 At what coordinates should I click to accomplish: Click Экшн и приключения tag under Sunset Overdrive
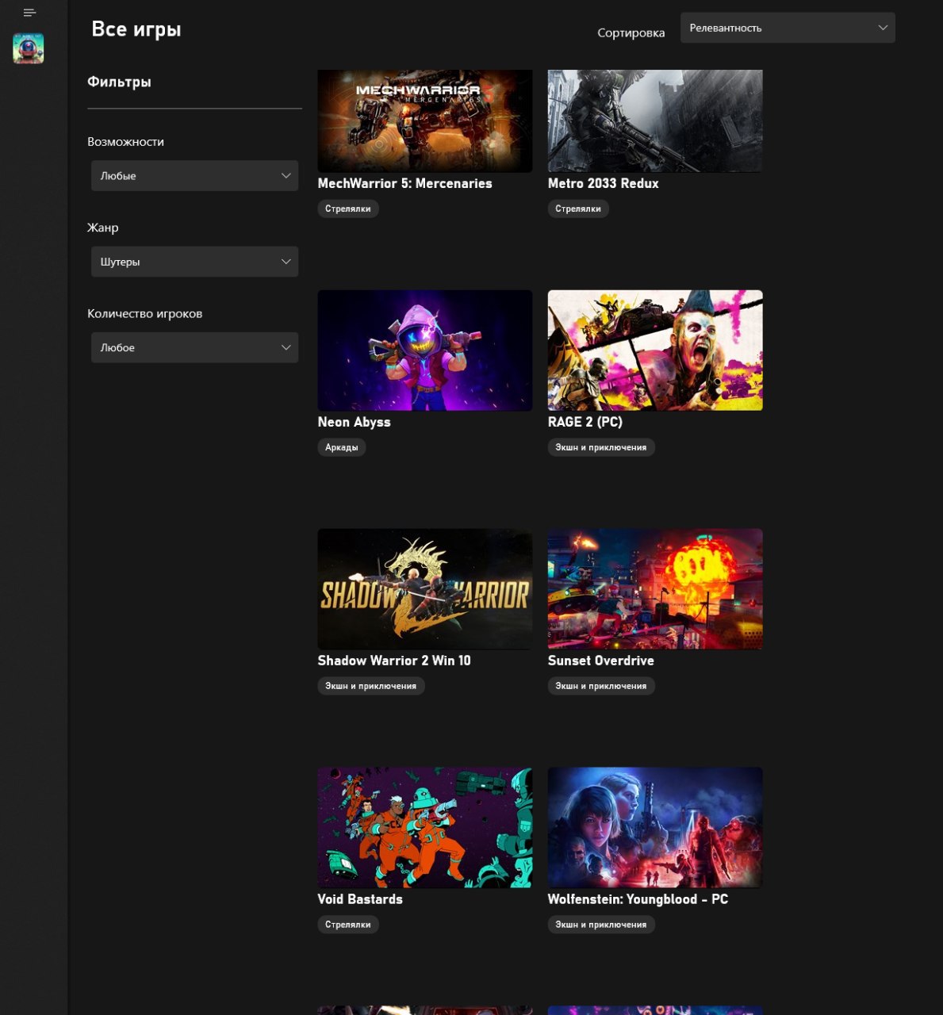[x=601, y=686]
